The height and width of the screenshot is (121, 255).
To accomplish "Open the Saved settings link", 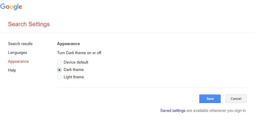I will (173, 111).
